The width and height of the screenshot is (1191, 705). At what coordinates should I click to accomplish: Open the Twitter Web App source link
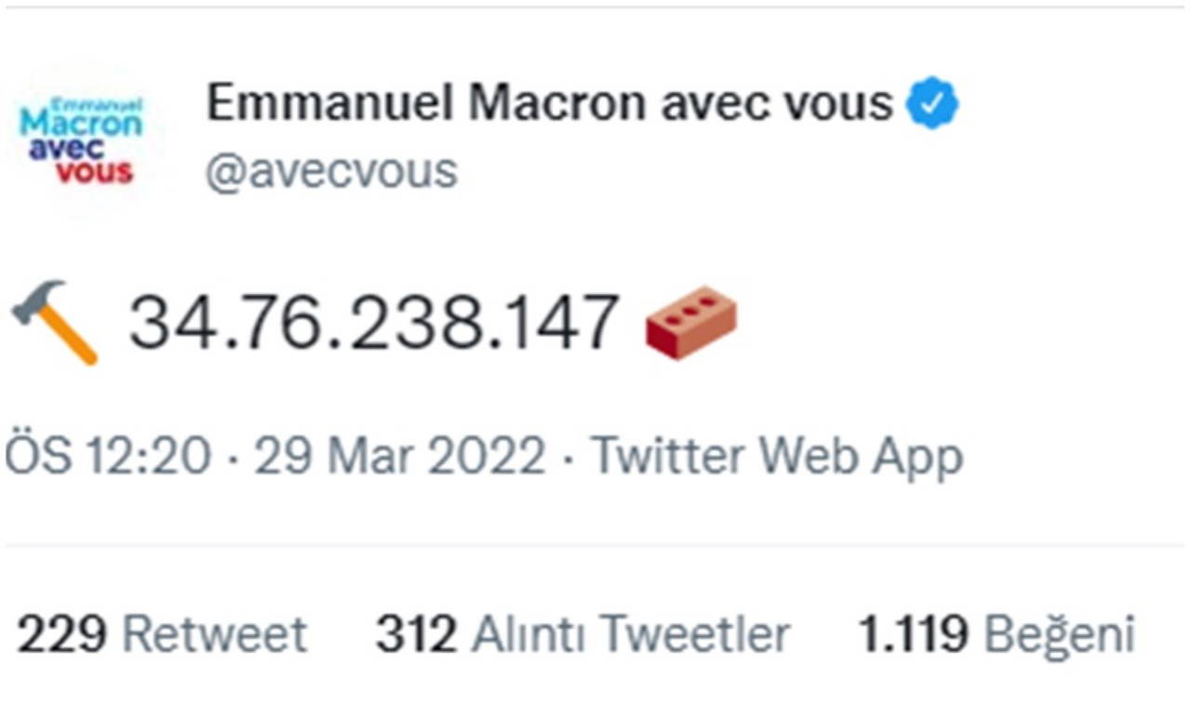pyautogui.click(x=777, y=457)
